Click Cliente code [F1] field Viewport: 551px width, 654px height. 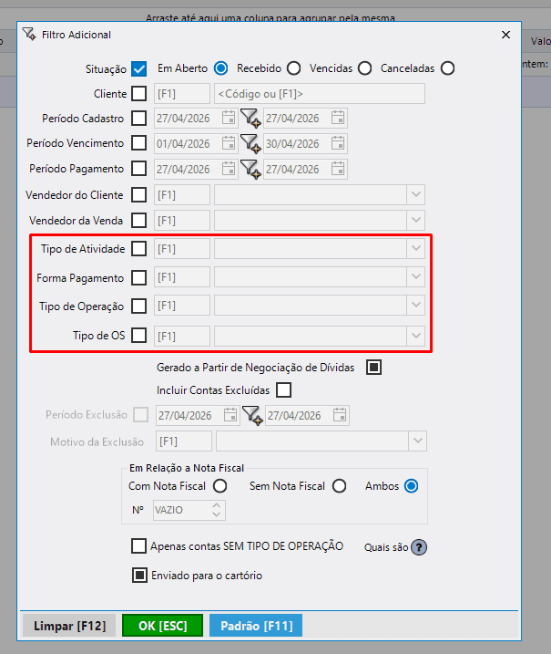(x=182, y=93)
